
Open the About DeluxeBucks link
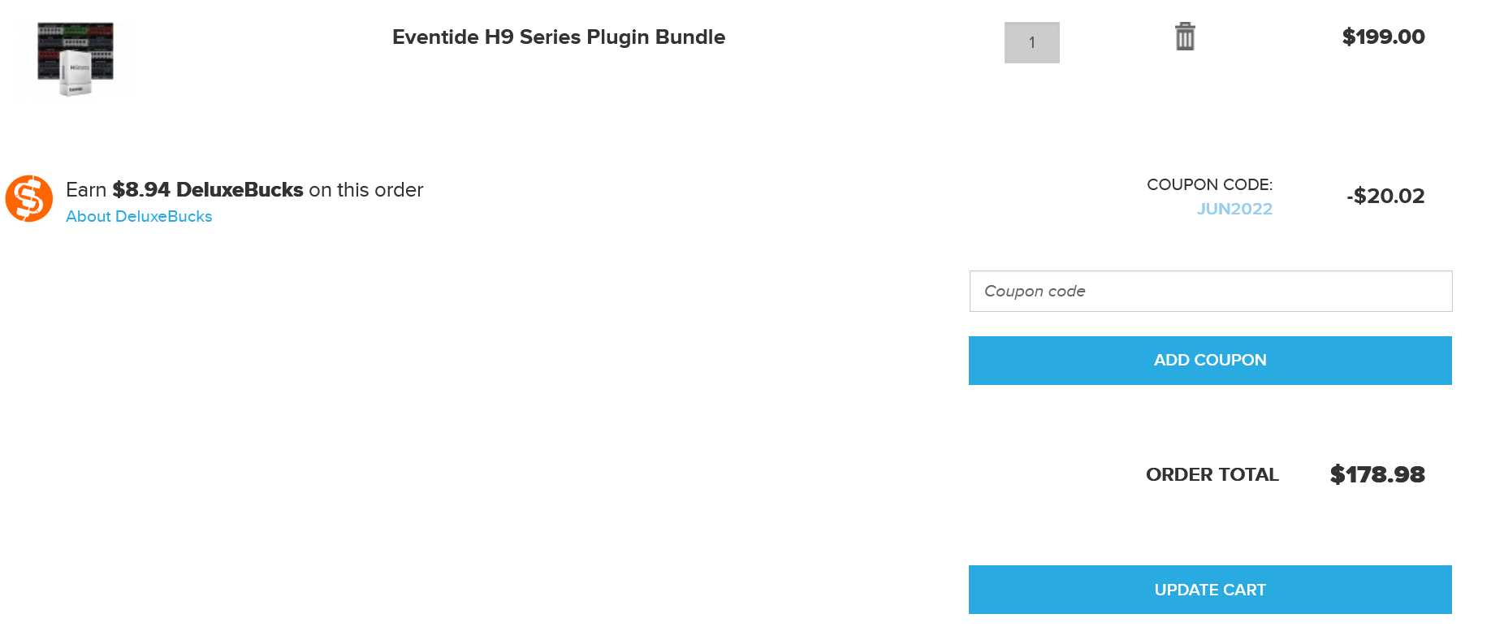click(x=139, y=216)
